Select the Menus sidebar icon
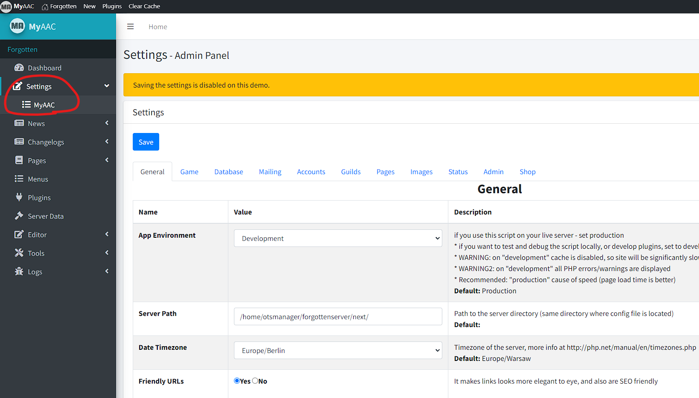699x398 pixels. point(19,179)
